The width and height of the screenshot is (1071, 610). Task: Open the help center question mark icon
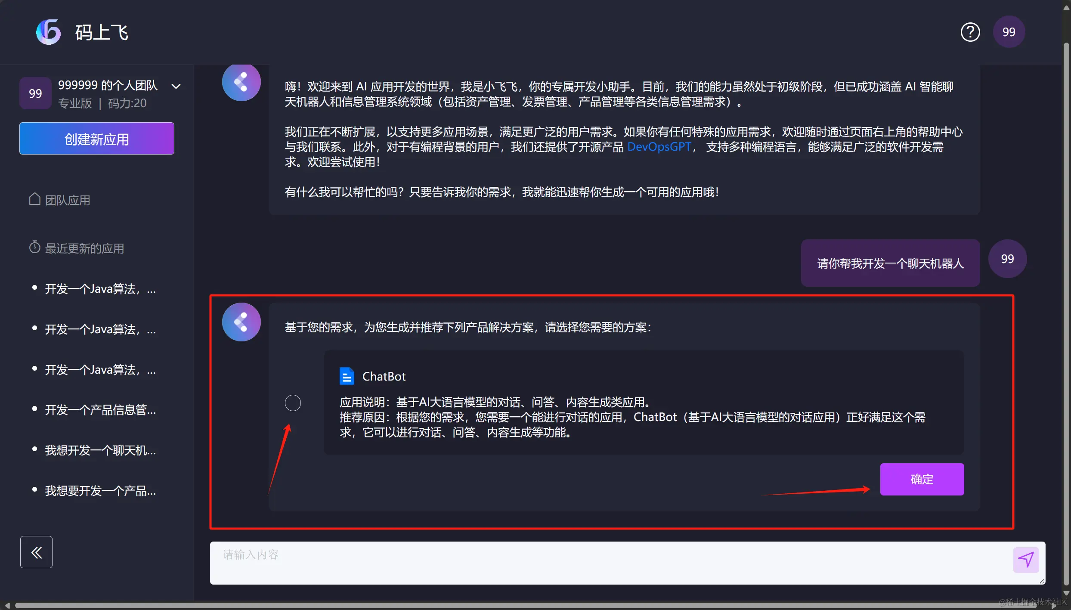970,32
